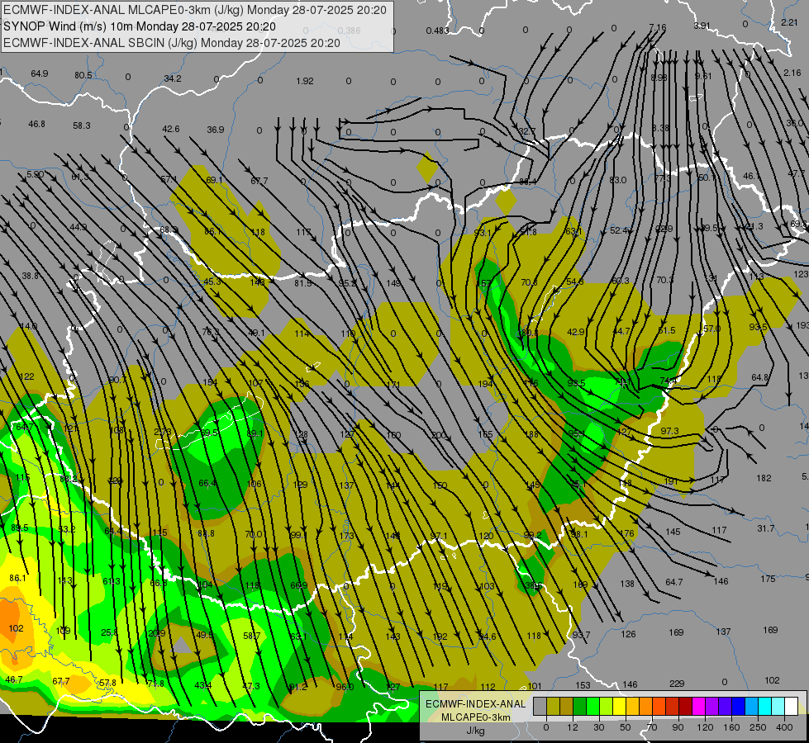Click the dark red legend swatch
This screenshot has width=809, height=743.
pyautogui.click(x=686, y=706)
